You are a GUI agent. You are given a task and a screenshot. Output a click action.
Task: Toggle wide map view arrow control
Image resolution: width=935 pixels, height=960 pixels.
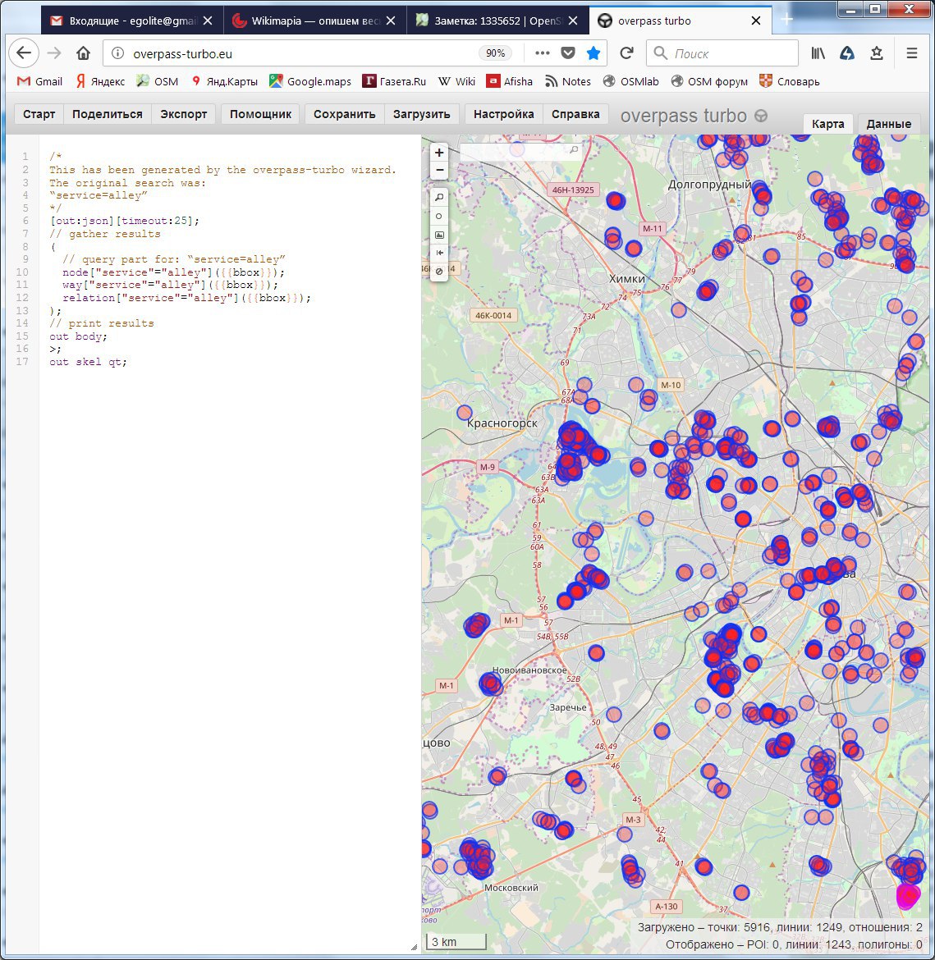pos(439,253)
